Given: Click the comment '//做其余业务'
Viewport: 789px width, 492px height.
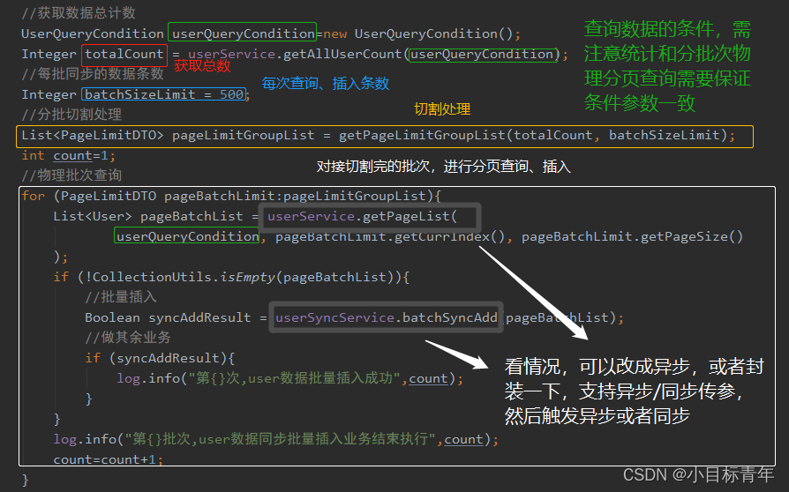Looking at the screenshot, I should pos(128,337).
